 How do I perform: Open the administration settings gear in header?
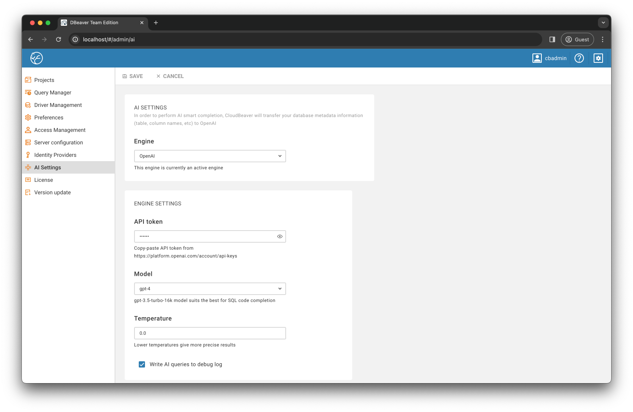[x=598, y=58]
